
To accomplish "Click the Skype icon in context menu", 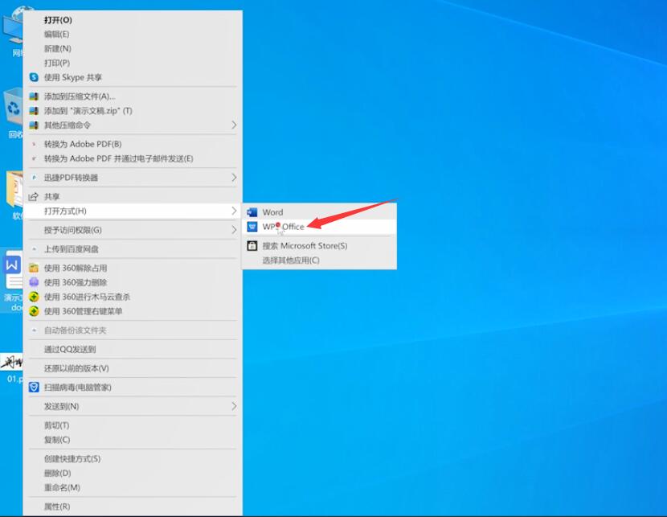I will pos(34,77).
